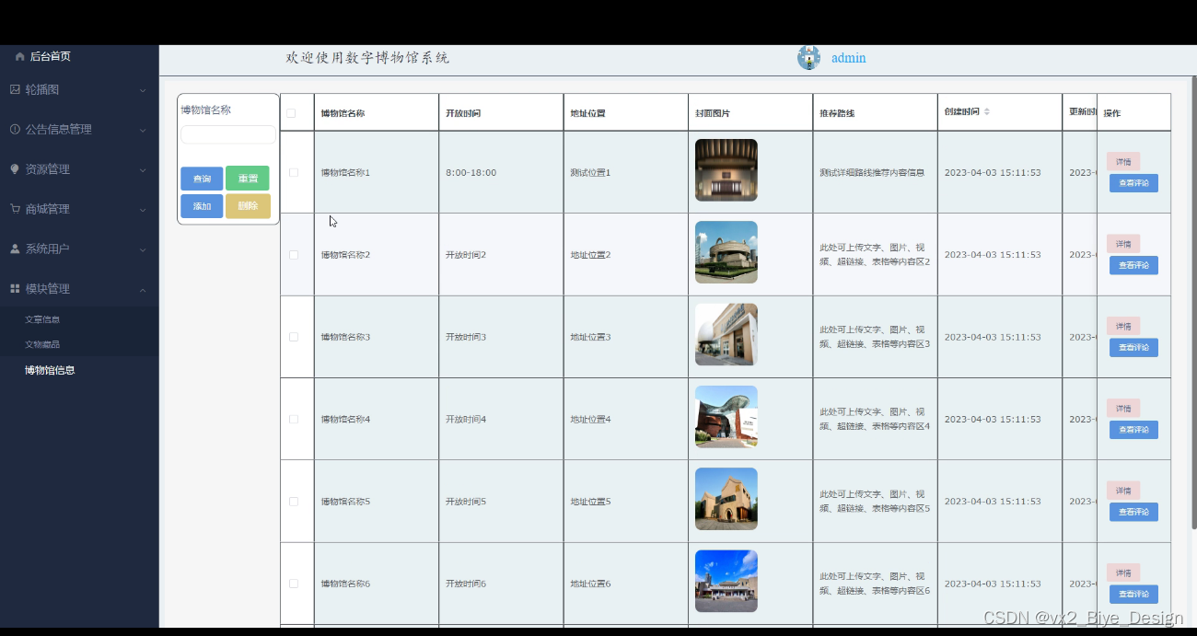This screenshot has height=636, width=1197.
Task: Click the lightbulb icon next to 资源管理
Action: [x=15, y=169]
